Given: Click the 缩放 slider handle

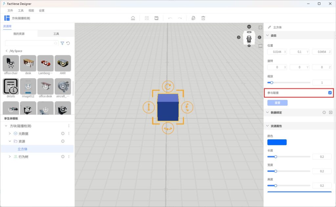Looking at the screenshot, I should 272,83.
